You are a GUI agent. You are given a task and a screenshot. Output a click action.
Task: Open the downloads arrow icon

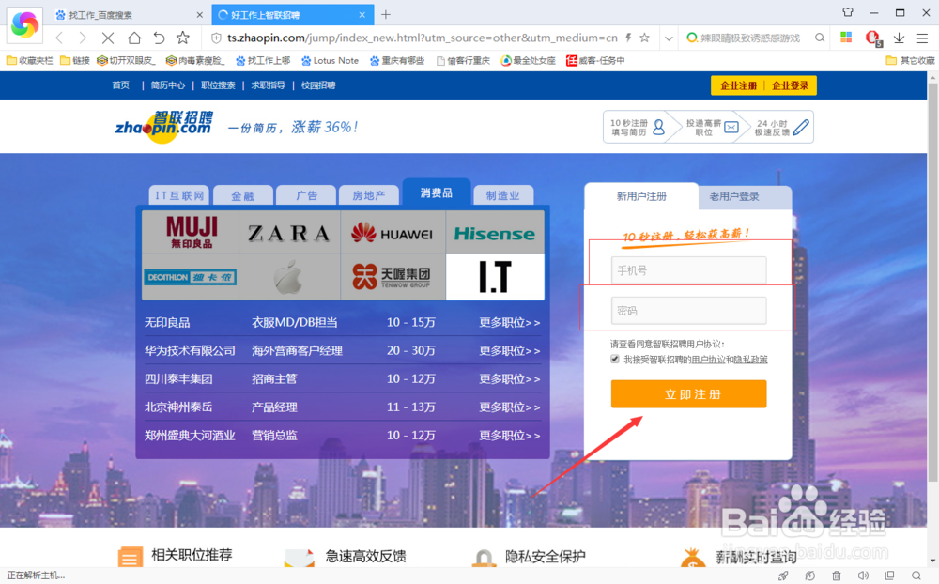click(x=899, y=38)
